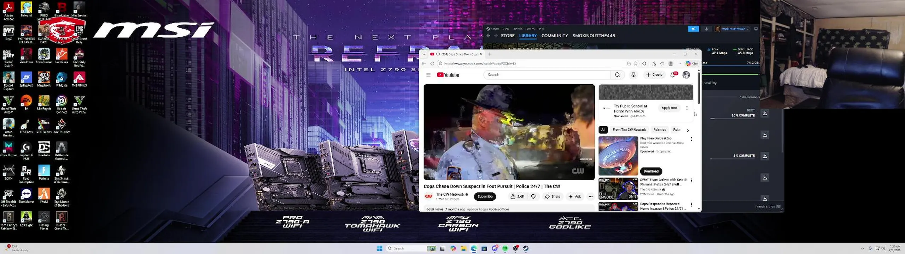Image resolution: width=905 pixels, height=254 pixels.
Task: Click the Edge address bar URL
Action: 480,64
